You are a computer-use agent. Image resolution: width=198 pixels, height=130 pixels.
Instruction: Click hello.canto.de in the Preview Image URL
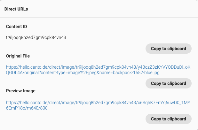[32, 102]
